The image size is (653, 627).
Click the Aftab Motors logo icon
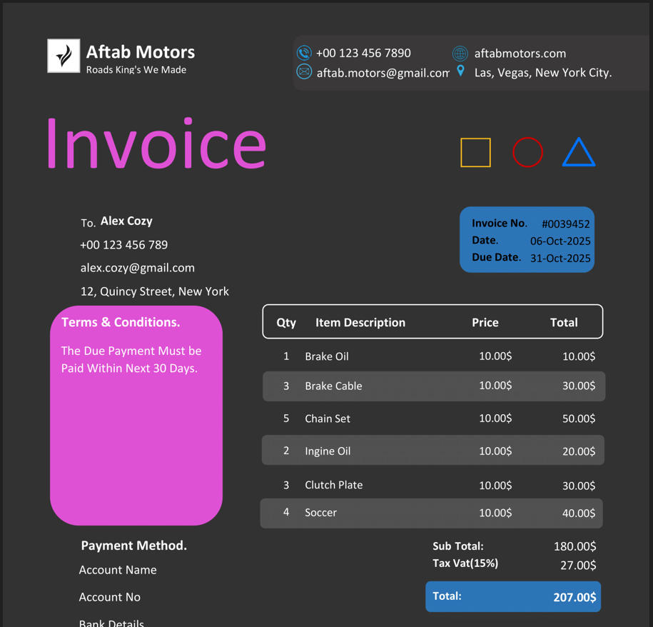(64, 56)
